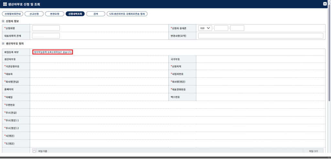Click the 파일 이름 column header
Viewport: 331px width, 159px height.
pos(42,151)
